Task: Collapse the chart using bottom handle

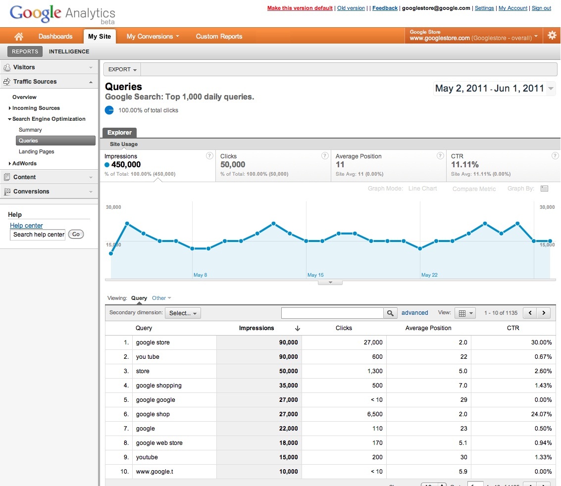Action: [330, 283]
